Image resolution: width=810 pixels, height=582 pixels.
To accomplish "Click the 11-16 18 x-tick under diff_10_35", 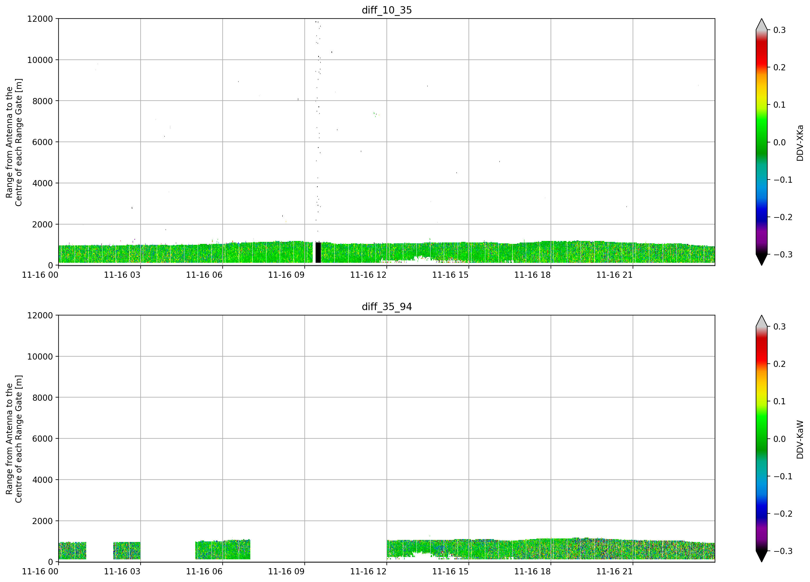I will 532,275.
